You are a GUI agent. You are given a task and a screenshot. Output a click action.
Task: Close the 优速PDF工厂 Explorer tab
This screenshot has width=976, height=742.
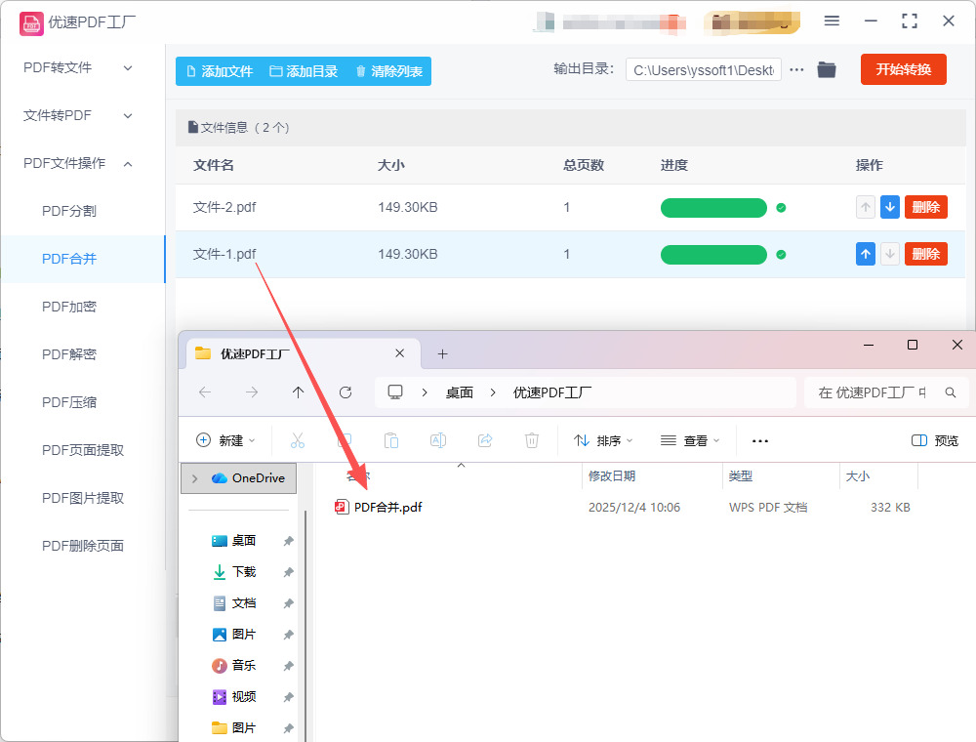(x=399, y=353)
